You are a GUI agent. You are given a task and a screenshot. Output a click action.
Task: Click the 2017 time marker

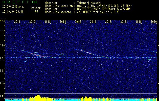(108, 21)
